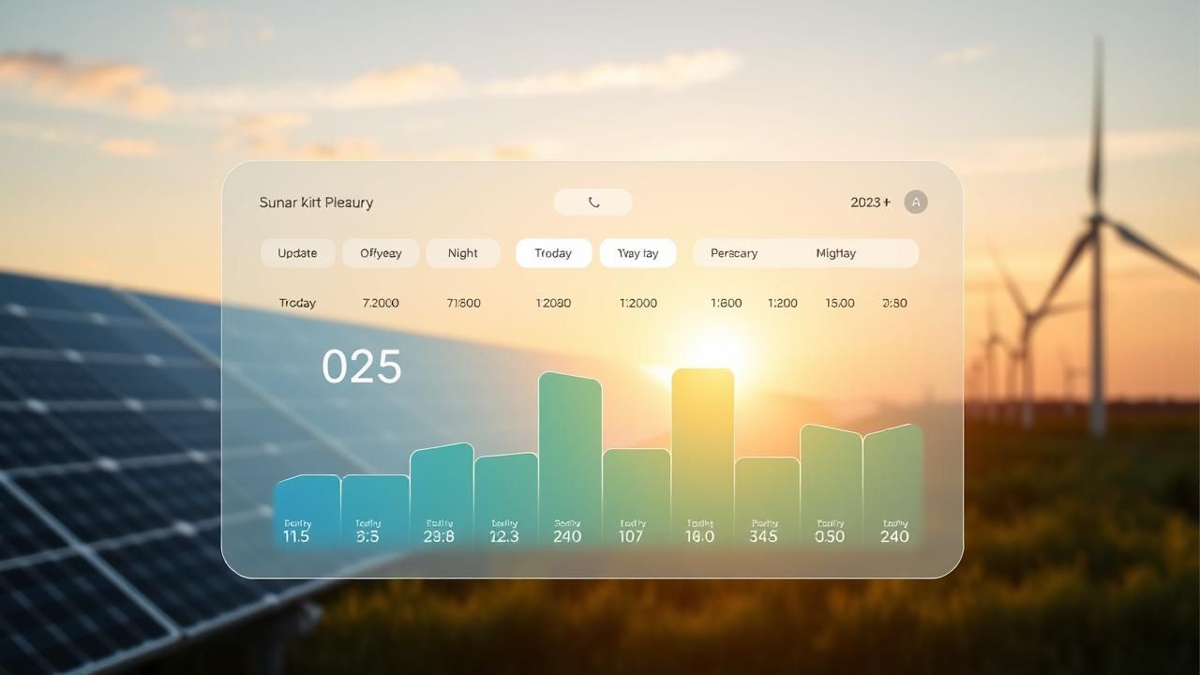Select the blue bar valued 11.5

click(307, 512)
